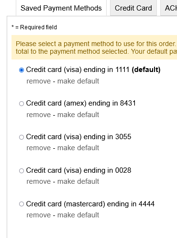
Task: Choose the visa card ending in 0028
Action: click(22, 171)
